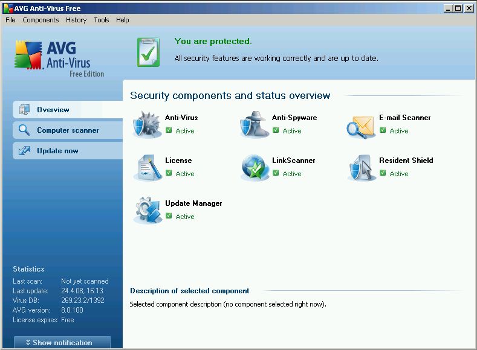Click the AVG title bar icon
The width and height of the screenshot is (477, 350).
[8, 8]
